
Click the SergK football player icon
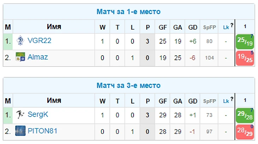pos(20,114)
